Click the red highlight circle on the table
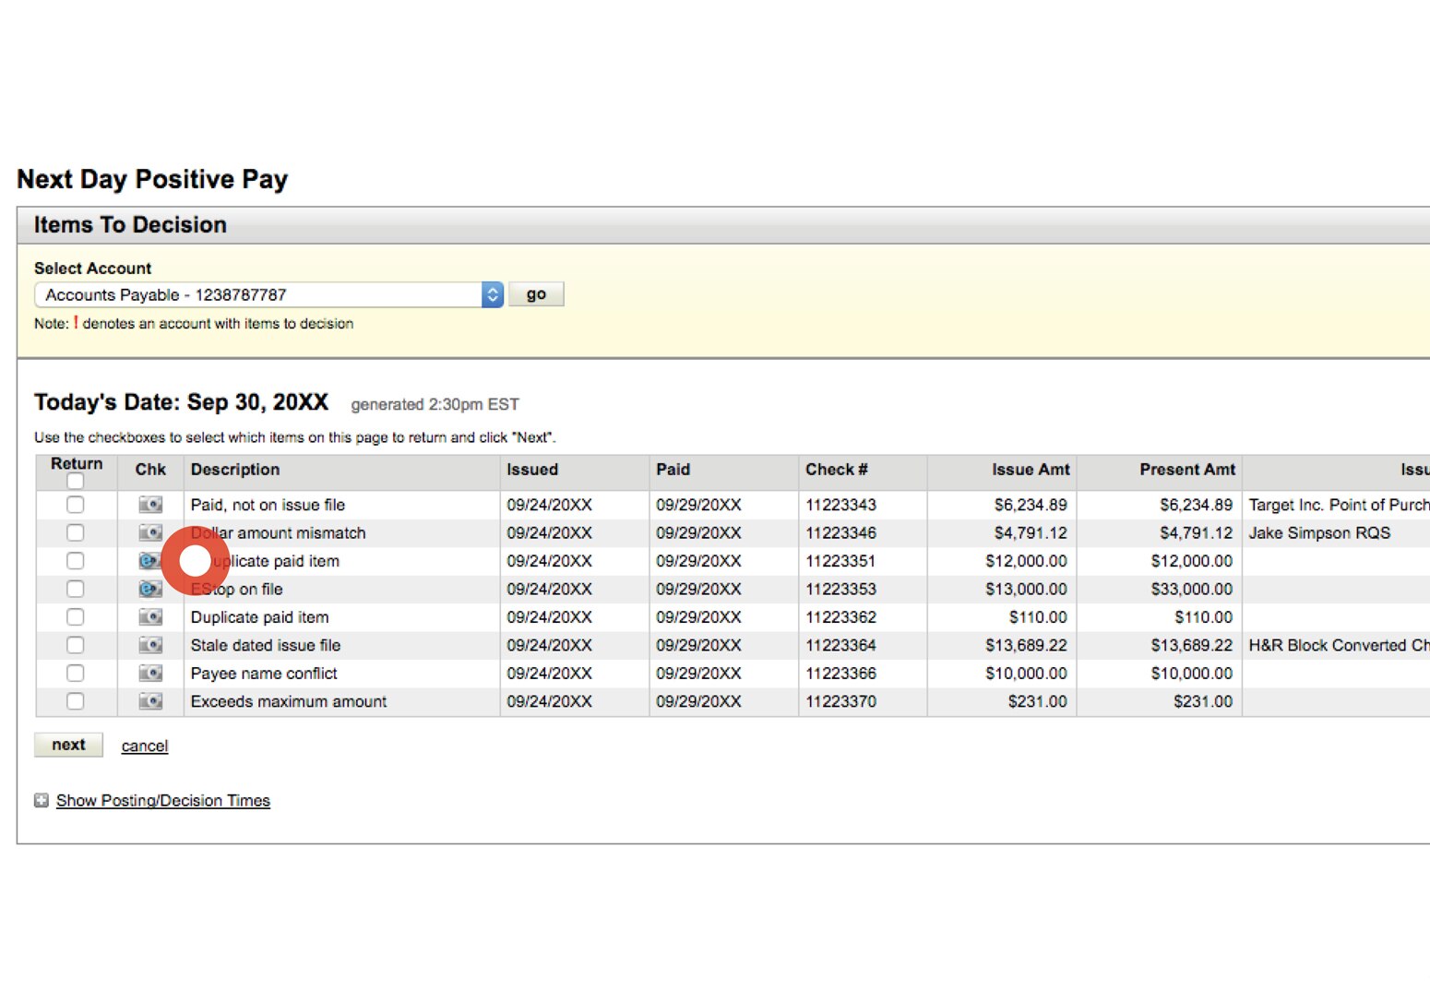The height and width of the screenshot is (1003, 1430). click(196, 562)
